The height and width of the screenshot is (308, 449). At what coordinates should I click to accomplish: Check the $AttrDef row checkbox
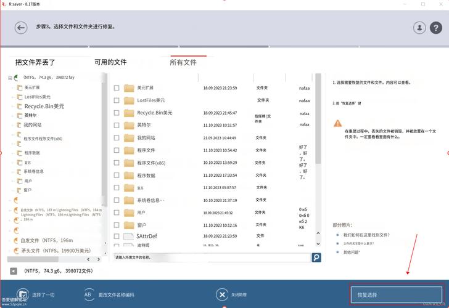(x=117, y=236)
